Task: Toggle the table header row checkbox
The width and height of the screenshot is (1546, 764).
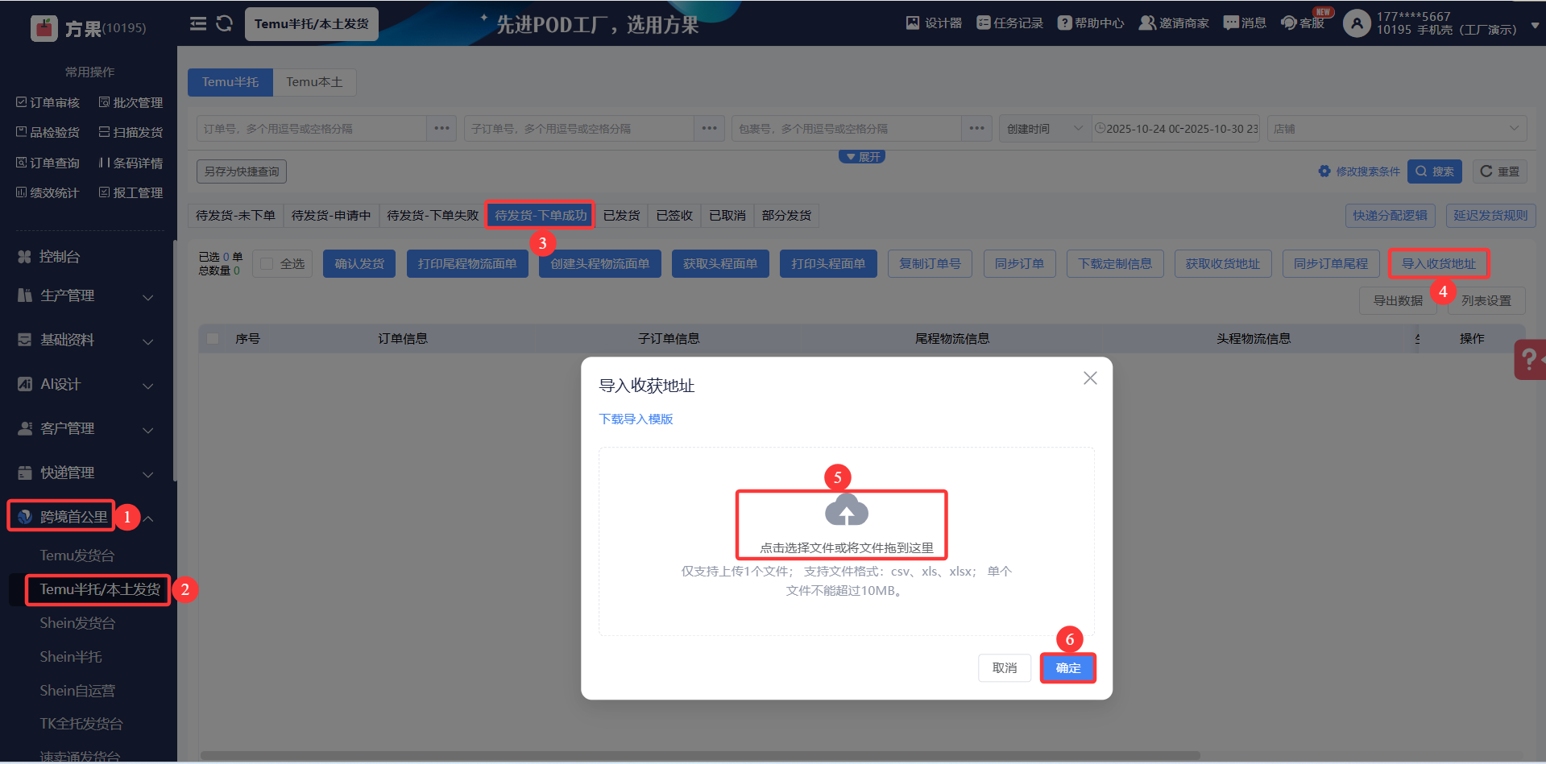Action: tap(213, 339)
